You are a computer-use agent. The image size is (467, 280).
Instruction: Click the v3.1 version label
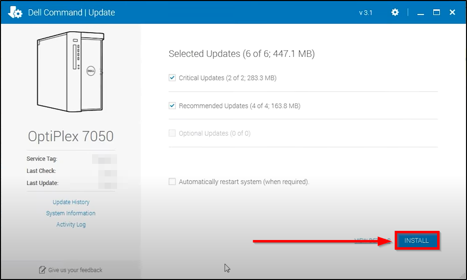click(x=365, y=13)
